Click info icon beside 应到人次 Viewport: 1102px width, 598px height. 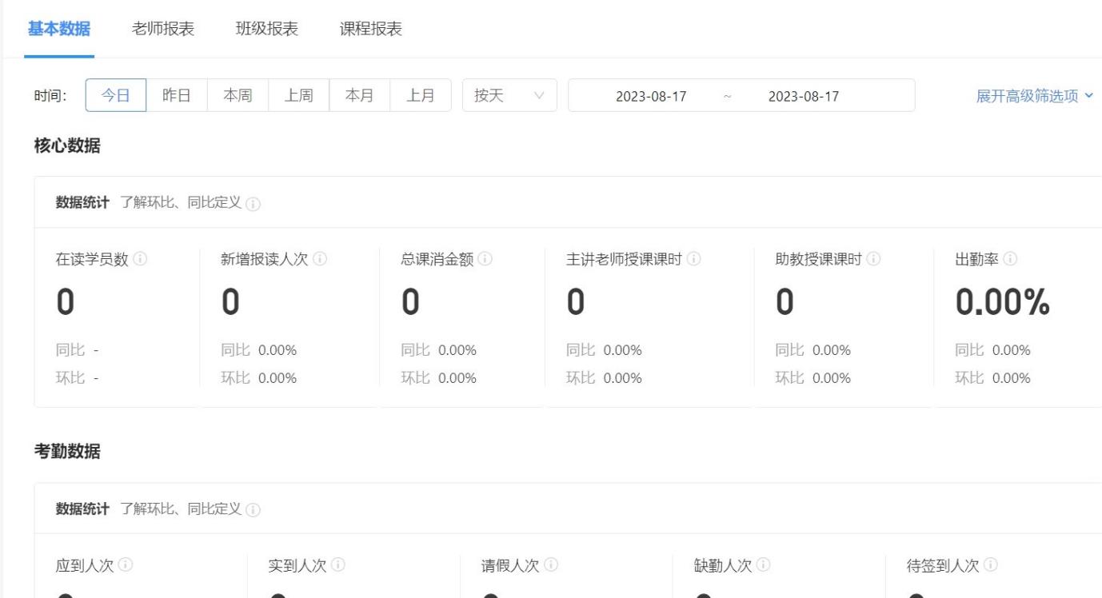[x=126, y=565]
